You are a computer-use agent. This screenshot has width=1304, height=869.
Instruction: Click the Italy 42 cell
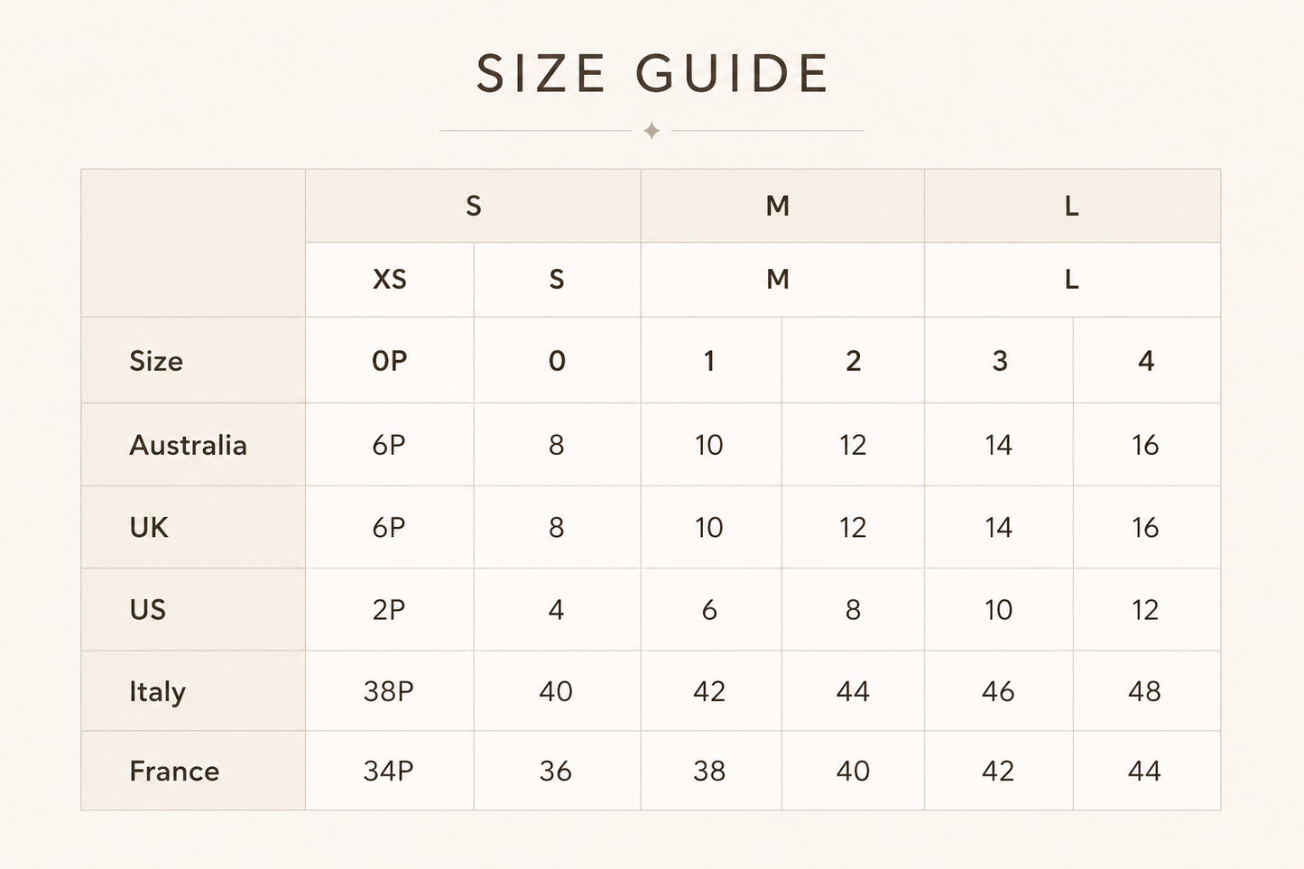coord(710,691)
